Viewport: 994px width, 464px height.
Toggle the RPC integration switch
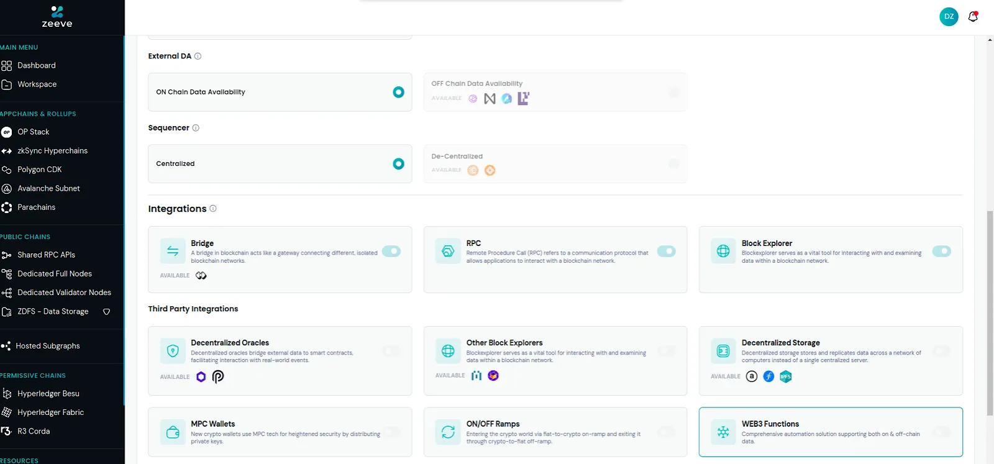pyautogui.click(x=667, y=252)
